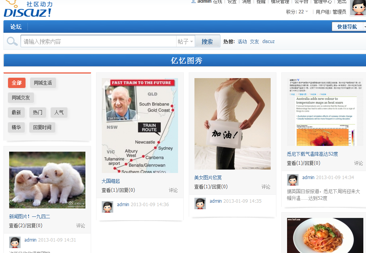The height and width of the screenshot is (253, 366).
Task: Sort by 热门
Action: pos(38,112)
